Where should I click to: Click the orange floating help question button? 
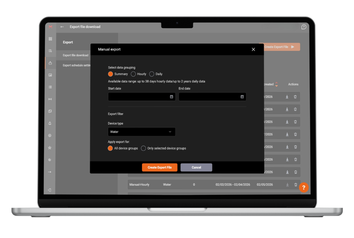point(303,188)
